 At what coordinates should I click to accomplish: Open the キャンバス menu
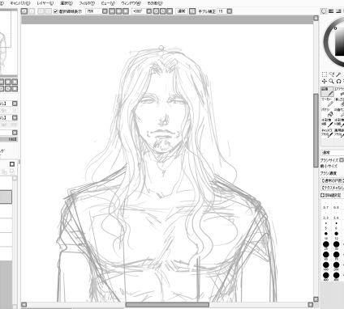coord(19,3)
